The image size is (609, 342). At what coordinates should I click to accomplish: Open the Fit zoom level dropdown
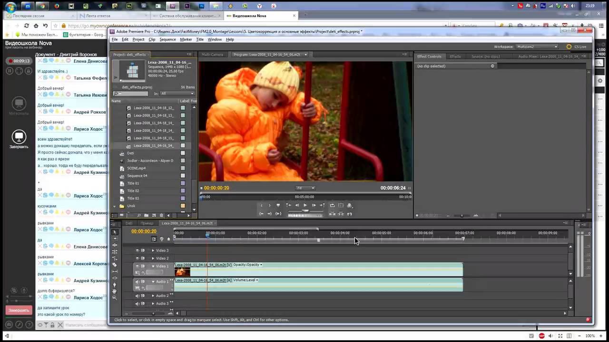pos(305,188)
